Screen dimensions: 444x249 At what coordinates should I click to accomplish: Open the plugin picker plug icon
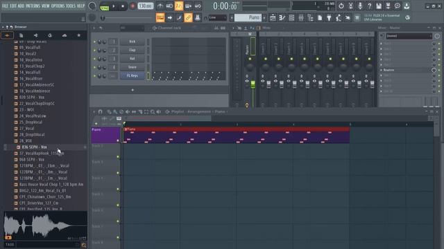(x=329, y=18)
